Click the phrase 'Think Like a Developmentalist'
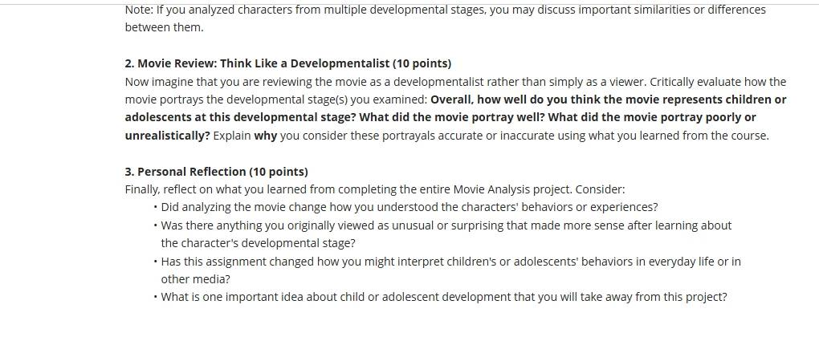 click(x=304, y=63)
